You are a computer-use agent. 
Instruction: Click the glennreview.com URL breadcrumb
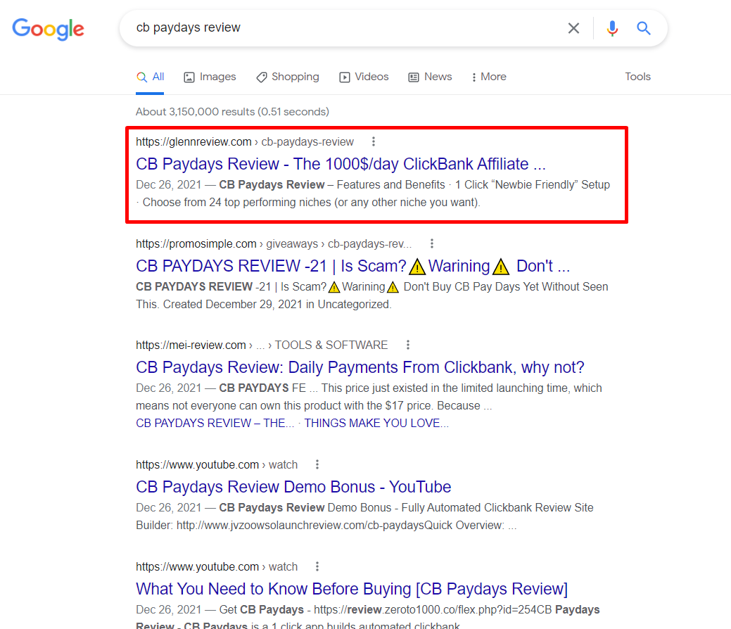[x=245, y=141]
